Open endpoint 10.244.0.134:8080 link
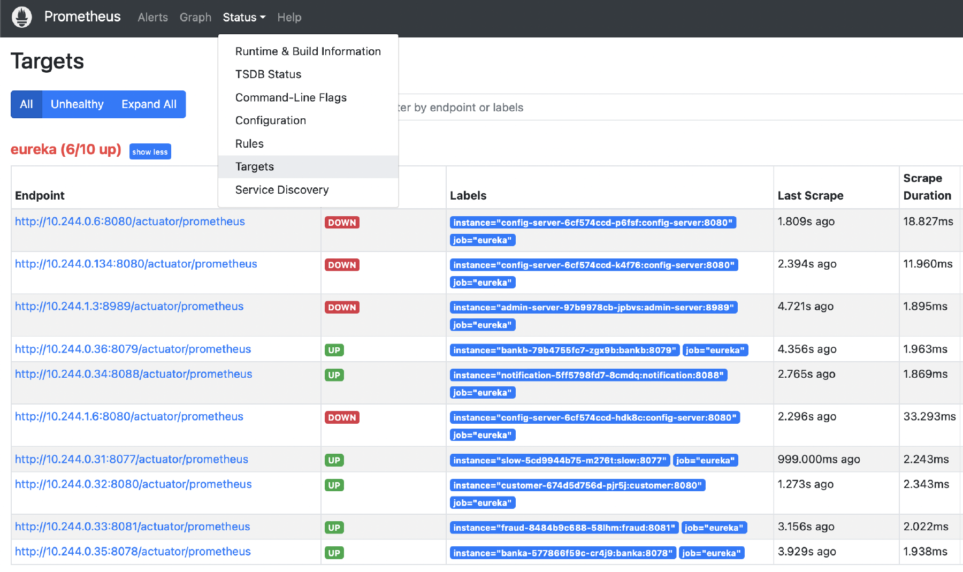963x572 pixels. pyautogui.click(x=136, y=264)
